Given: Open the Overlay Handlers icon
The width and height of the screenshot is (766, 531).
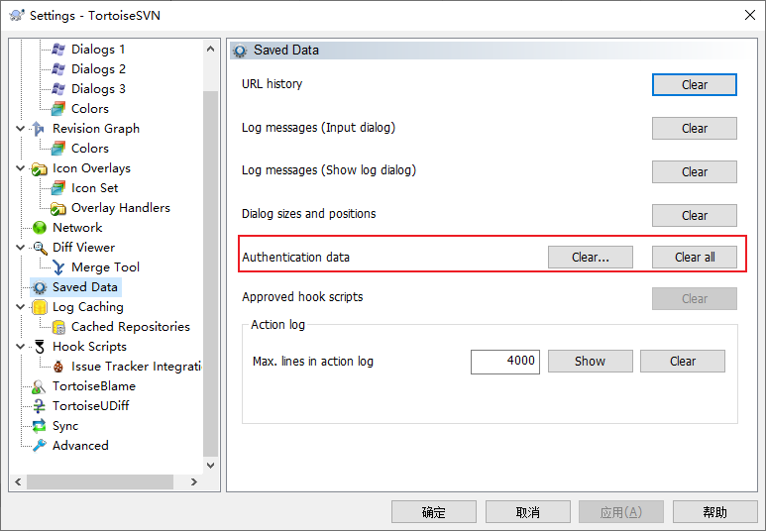Looking at the screenshot, I should point(58,208).
